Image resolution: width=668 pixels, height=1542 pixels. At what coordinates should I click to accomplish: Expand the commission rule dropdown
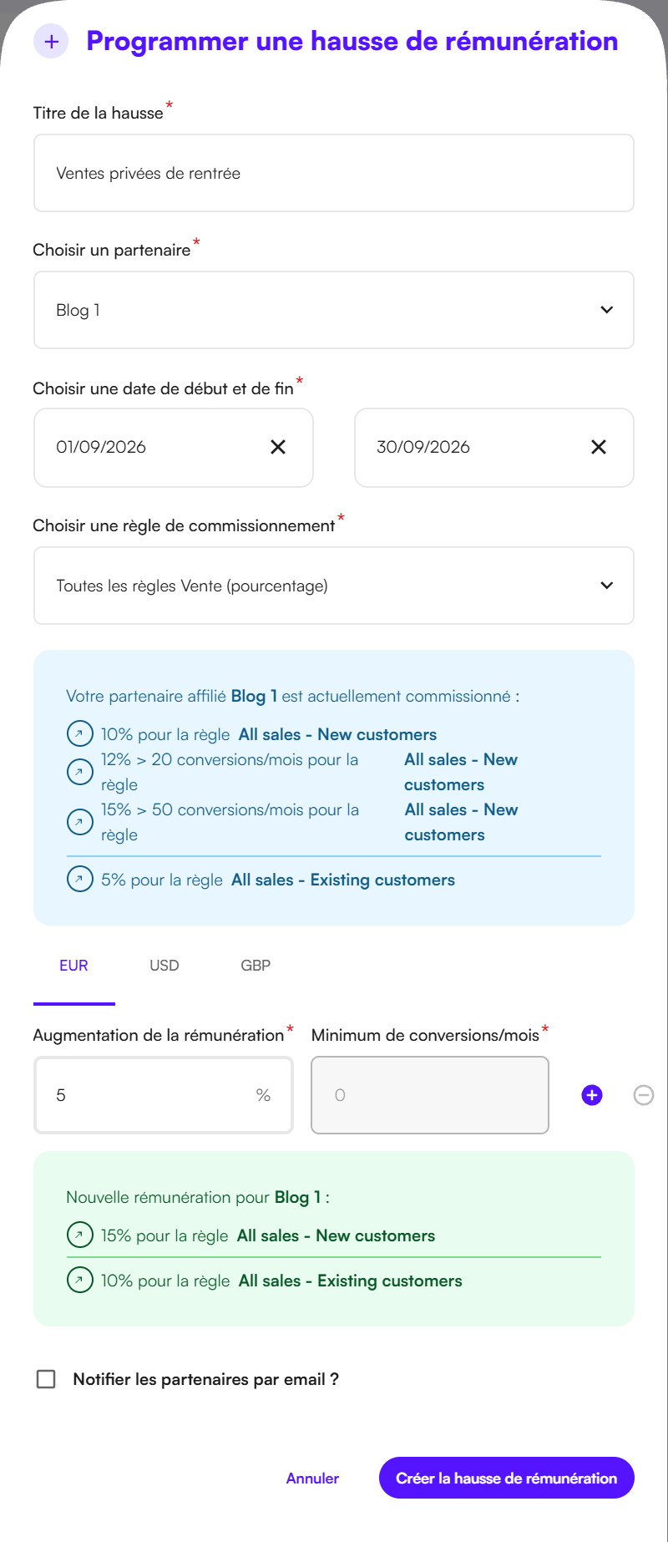[x=334, y=586]
